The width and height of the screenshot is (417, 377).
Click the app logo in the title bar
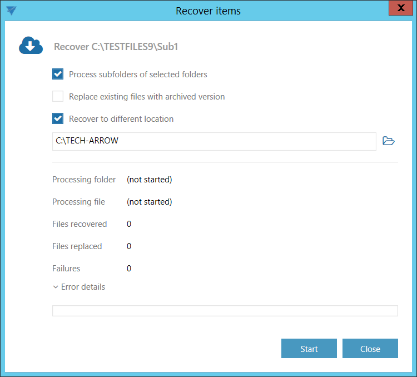11,11
